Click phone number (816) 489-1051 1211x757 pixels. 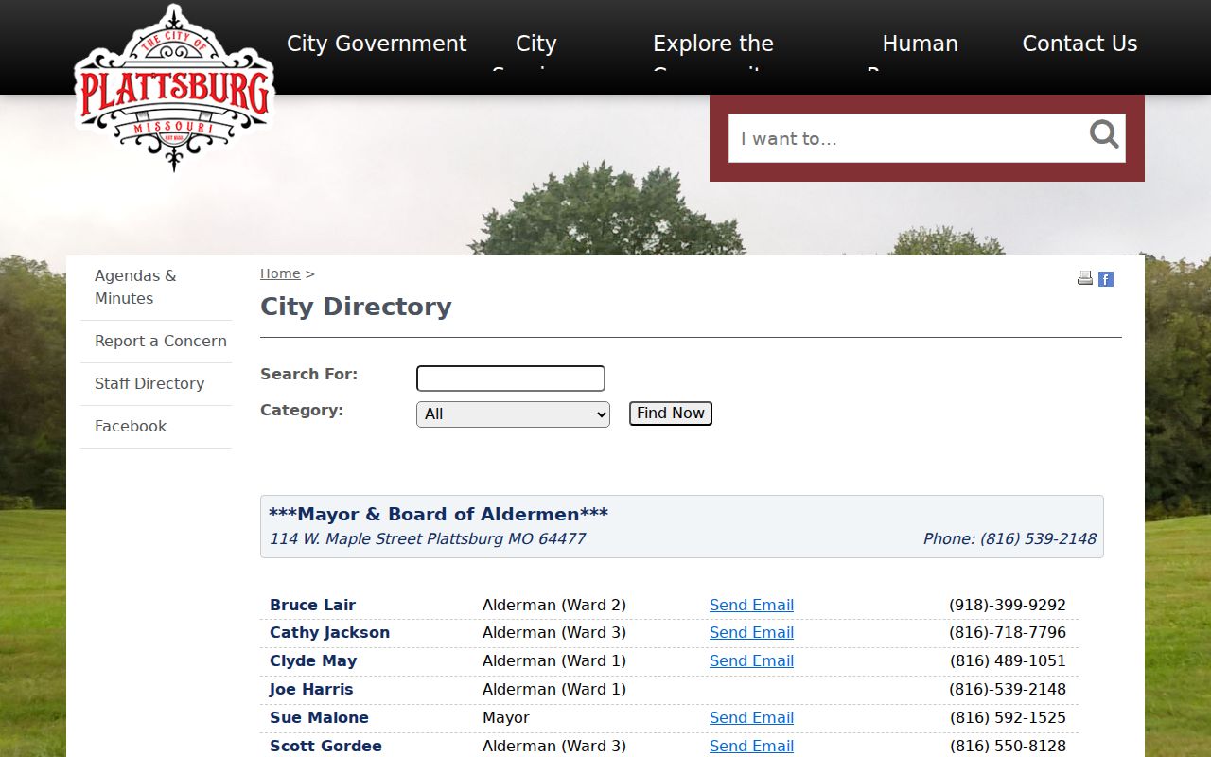pyautogui.click(x=1008, y=660)
